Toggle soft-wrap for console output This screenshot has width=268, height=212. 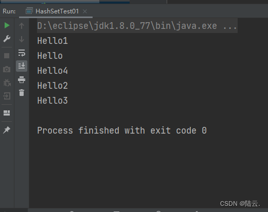coord(22,53)
